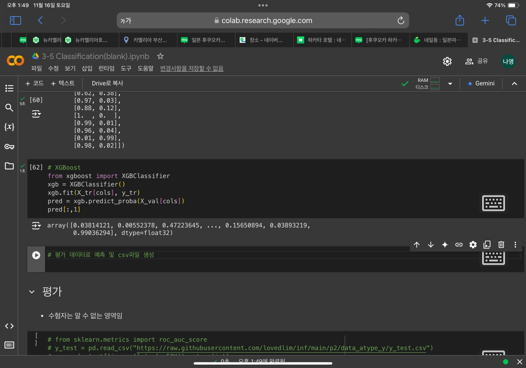Click the raw.githubusercontent.com y_test.csv link
Viewport: 526px width, 368px height.
281,348
